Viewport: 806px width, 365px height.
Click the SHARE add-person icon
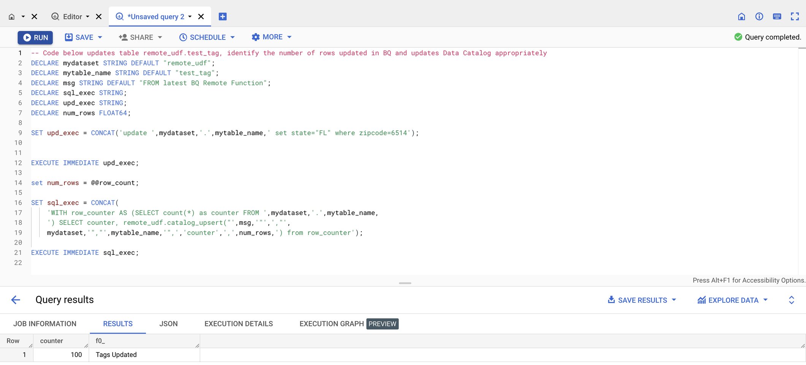[123, 37]
